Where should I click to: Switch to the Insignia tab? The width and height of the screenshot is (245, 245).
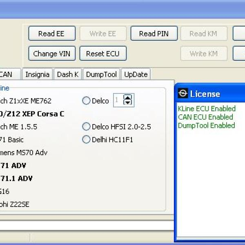point(37,74)
